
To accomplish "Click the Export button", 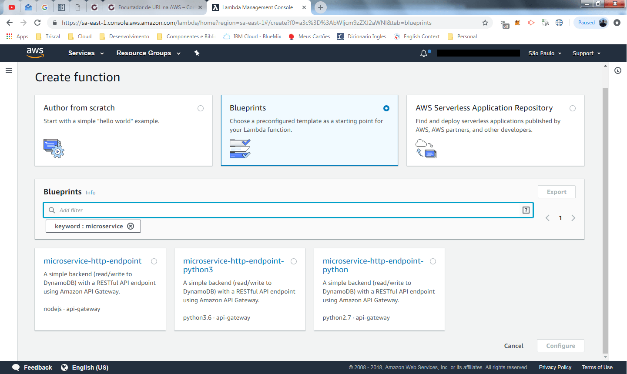I will point(557,192).
